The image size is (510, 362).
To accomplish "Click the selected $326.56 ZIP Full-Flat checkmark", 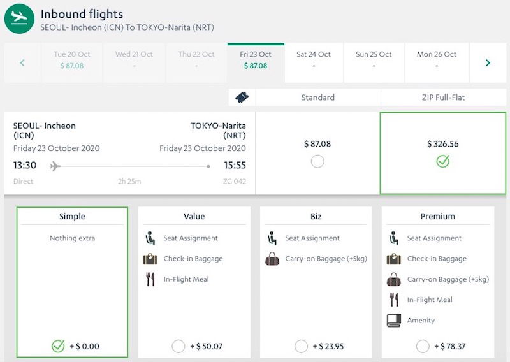I will pos(443,161).
